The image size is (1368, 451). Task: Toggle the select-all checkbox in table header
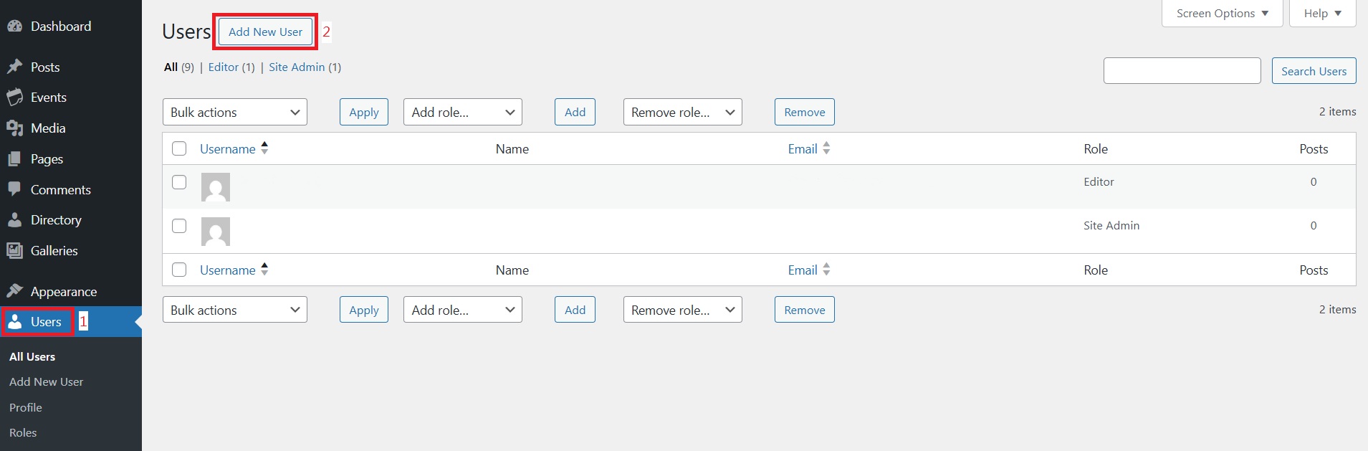tap(179, 148)
